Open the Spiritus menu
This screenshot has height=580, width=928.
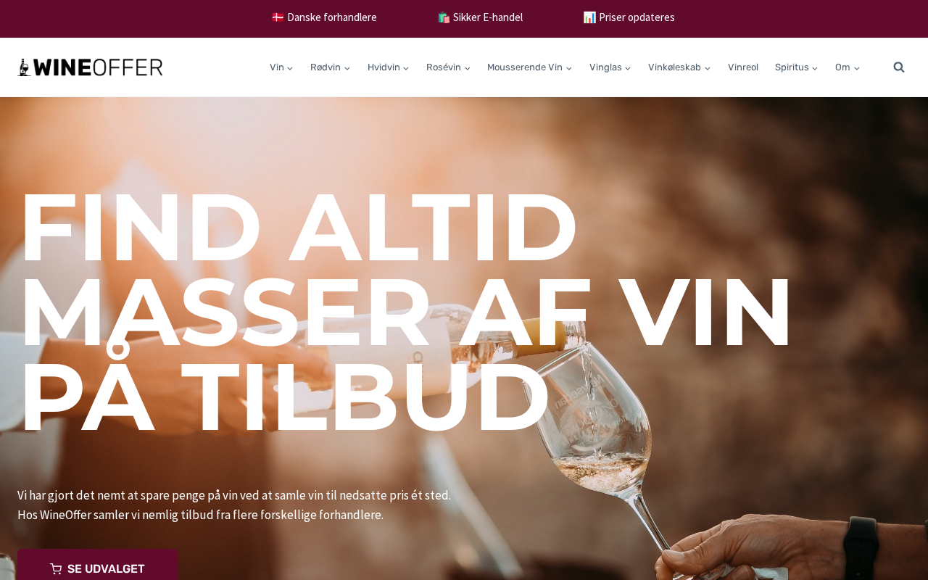click(796, 67)
